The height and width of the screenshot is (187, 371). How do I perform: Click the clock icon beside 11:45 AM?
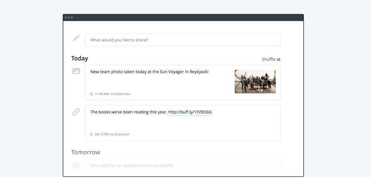click(91, 94)
